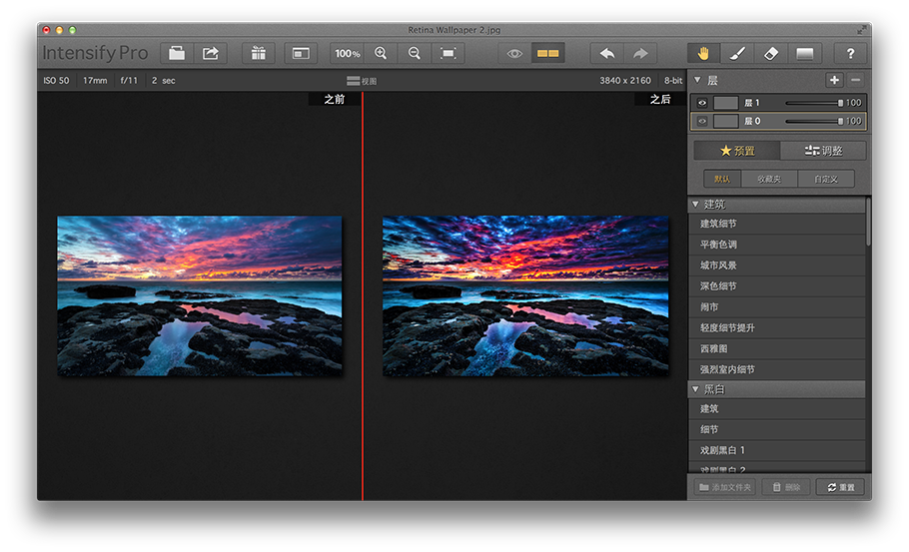
Task: Redo the edit arrow
Action: [x=640, y=53]
